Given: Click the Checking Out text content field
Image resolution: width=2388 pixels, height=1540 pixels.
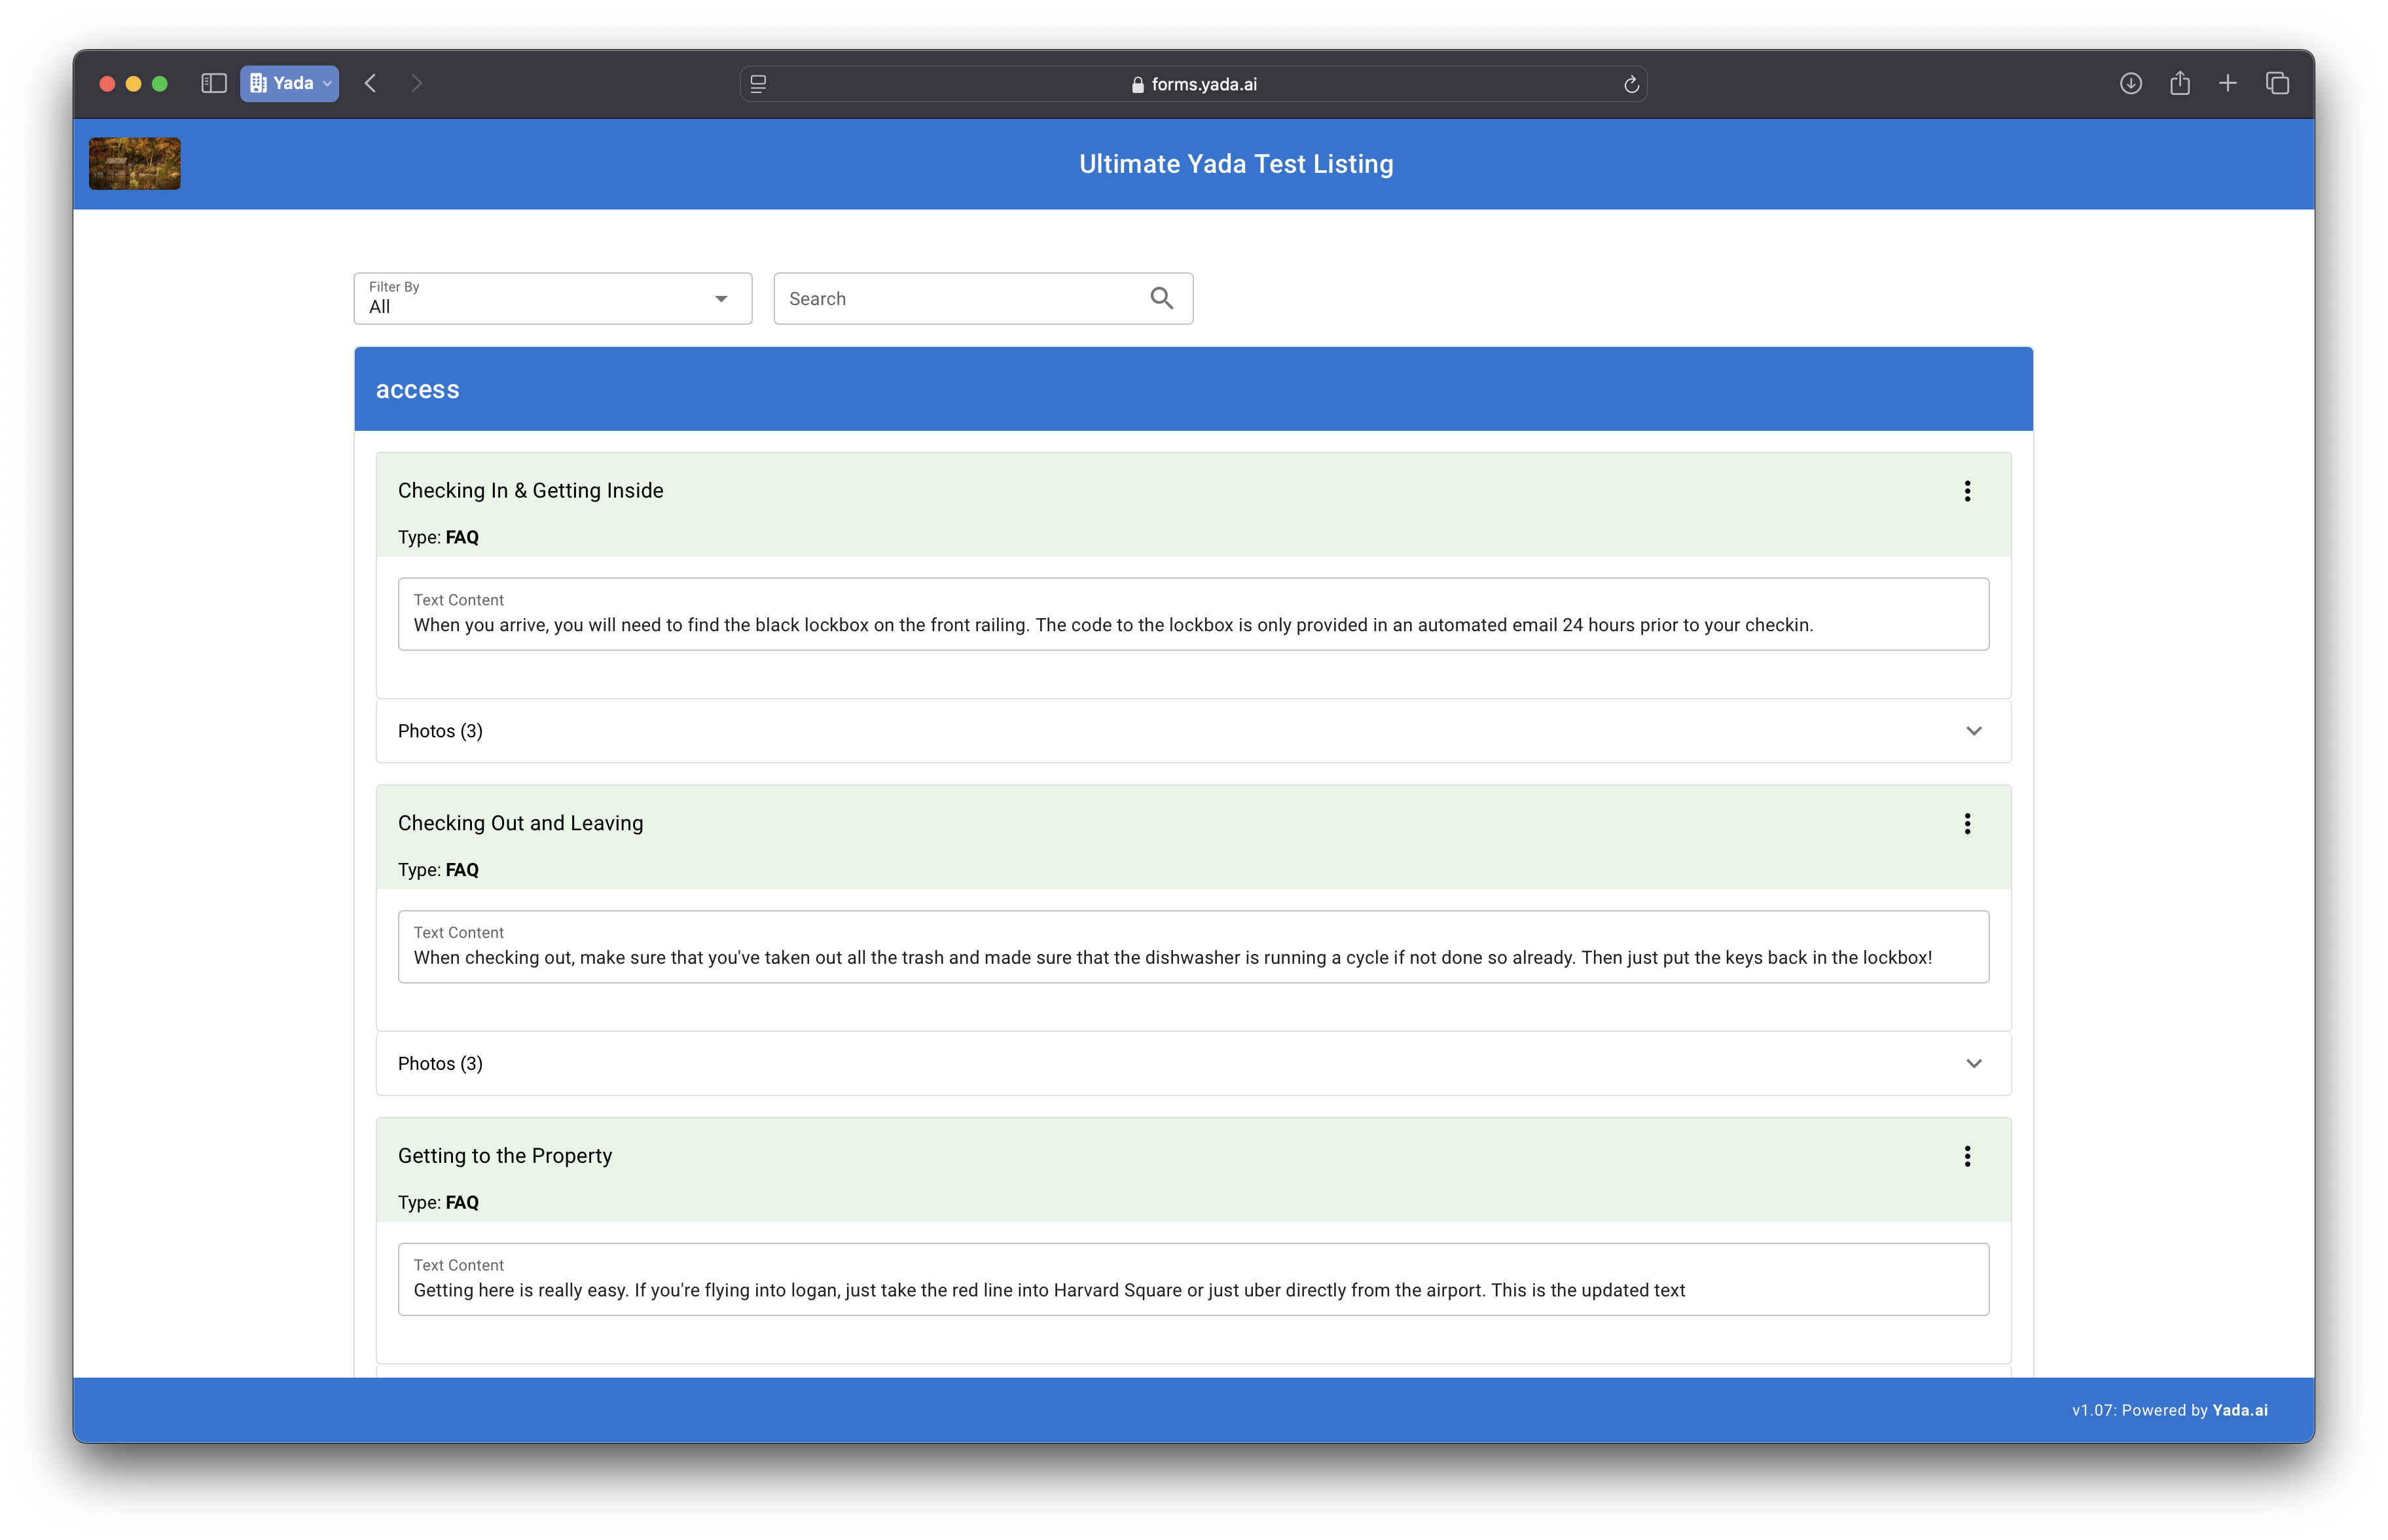Looking at the screenshot, I should click(x=1193, y=957).
